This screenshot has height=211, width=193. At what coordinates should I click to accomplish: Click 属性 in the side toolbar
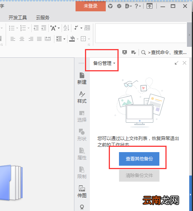click(x=82, y=154)
